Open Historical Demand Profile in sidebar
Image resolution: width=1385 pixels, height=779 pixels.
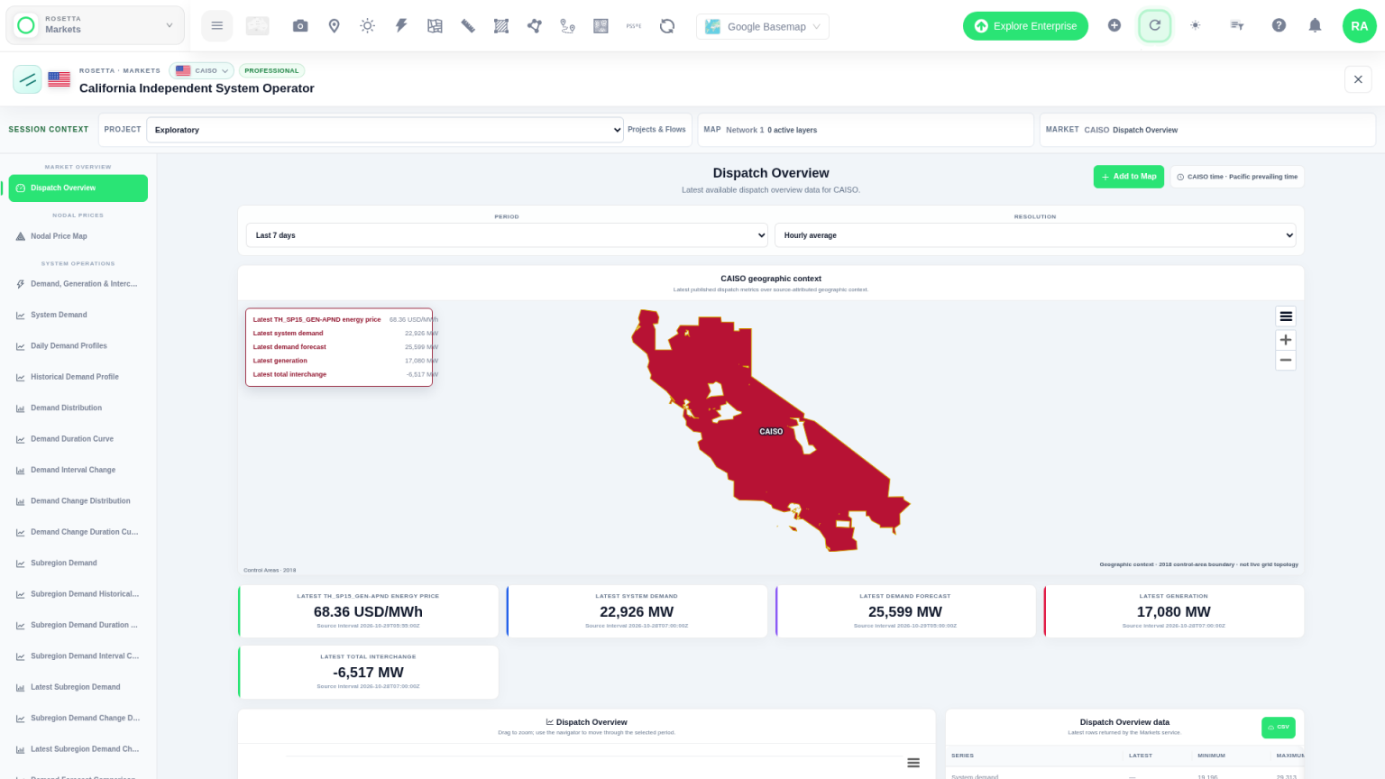[78, 377]
